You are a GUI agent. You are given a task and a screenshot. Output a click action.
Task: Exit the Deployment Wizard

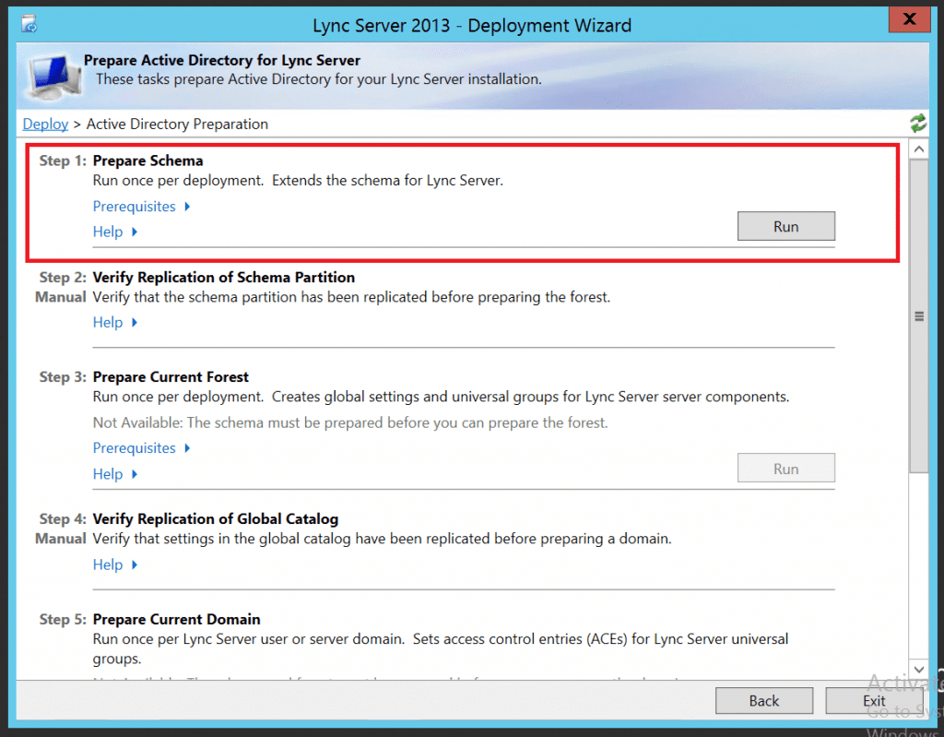(x=873, y=700)
